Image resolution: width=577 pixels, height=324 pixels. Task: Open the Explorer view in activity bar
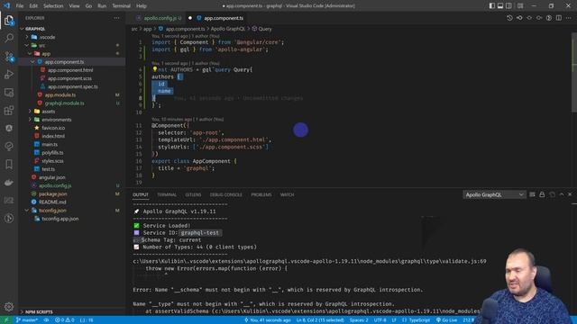point(9,20)
